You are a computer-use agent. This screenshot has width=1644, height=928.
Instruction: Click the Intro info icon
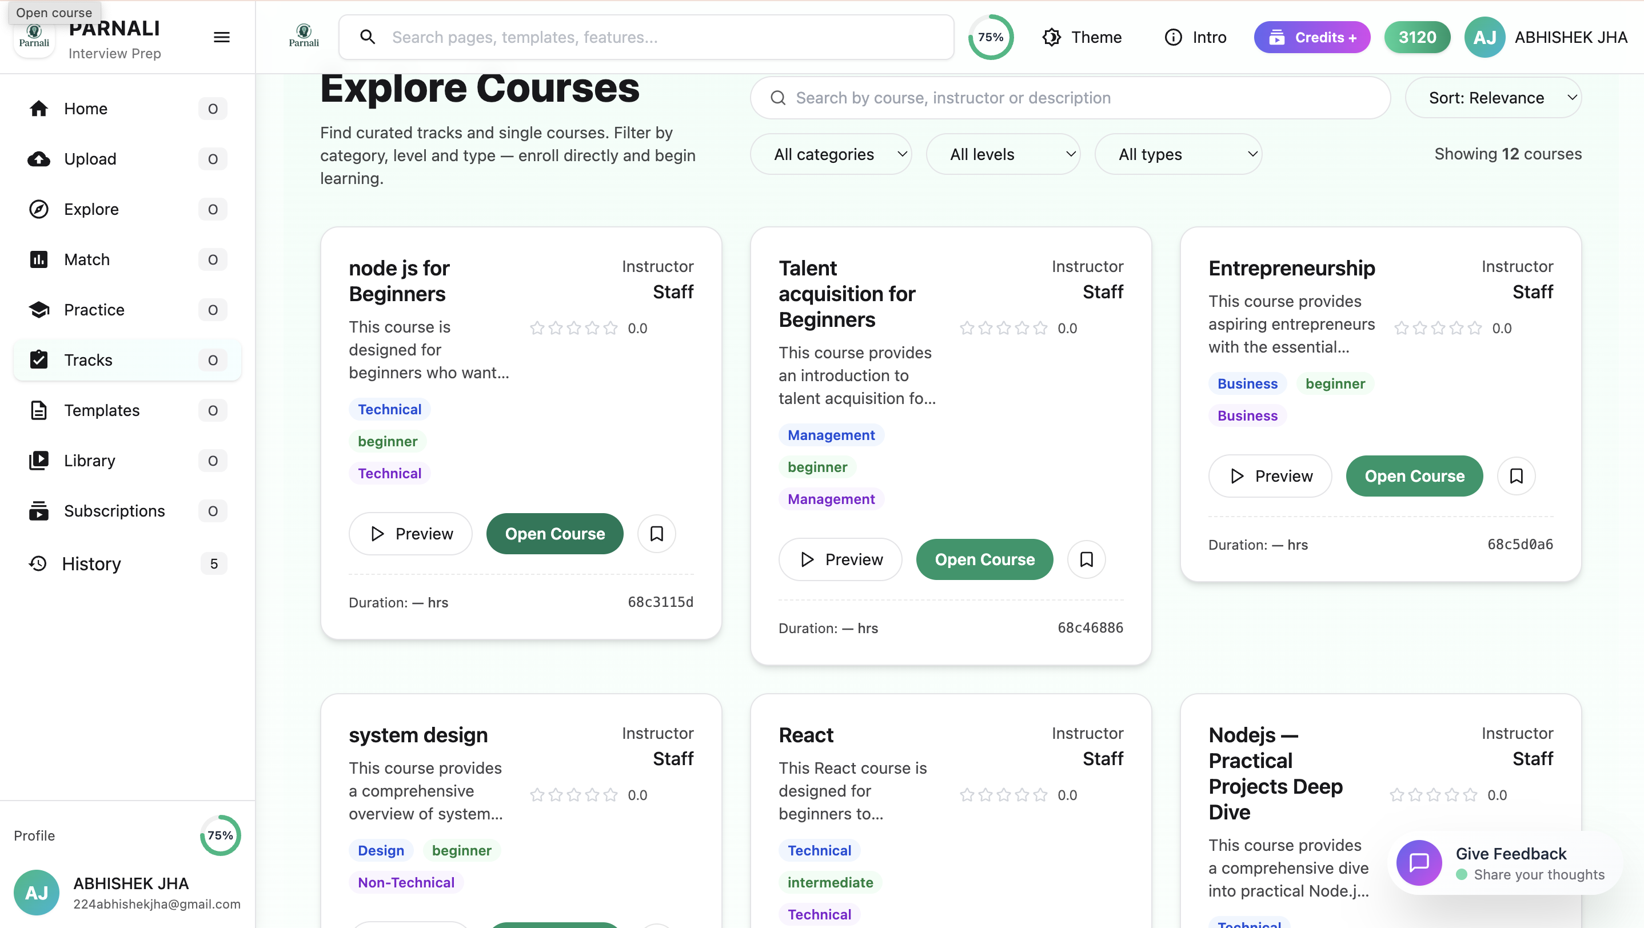coord(1173,37)
